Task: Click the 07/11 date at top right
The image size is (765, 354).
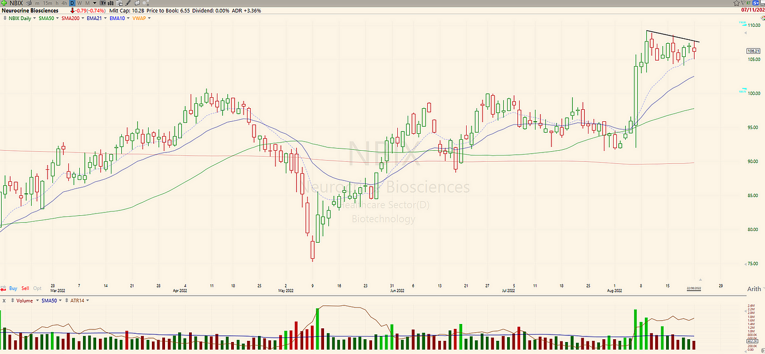Action: [753, 10]
